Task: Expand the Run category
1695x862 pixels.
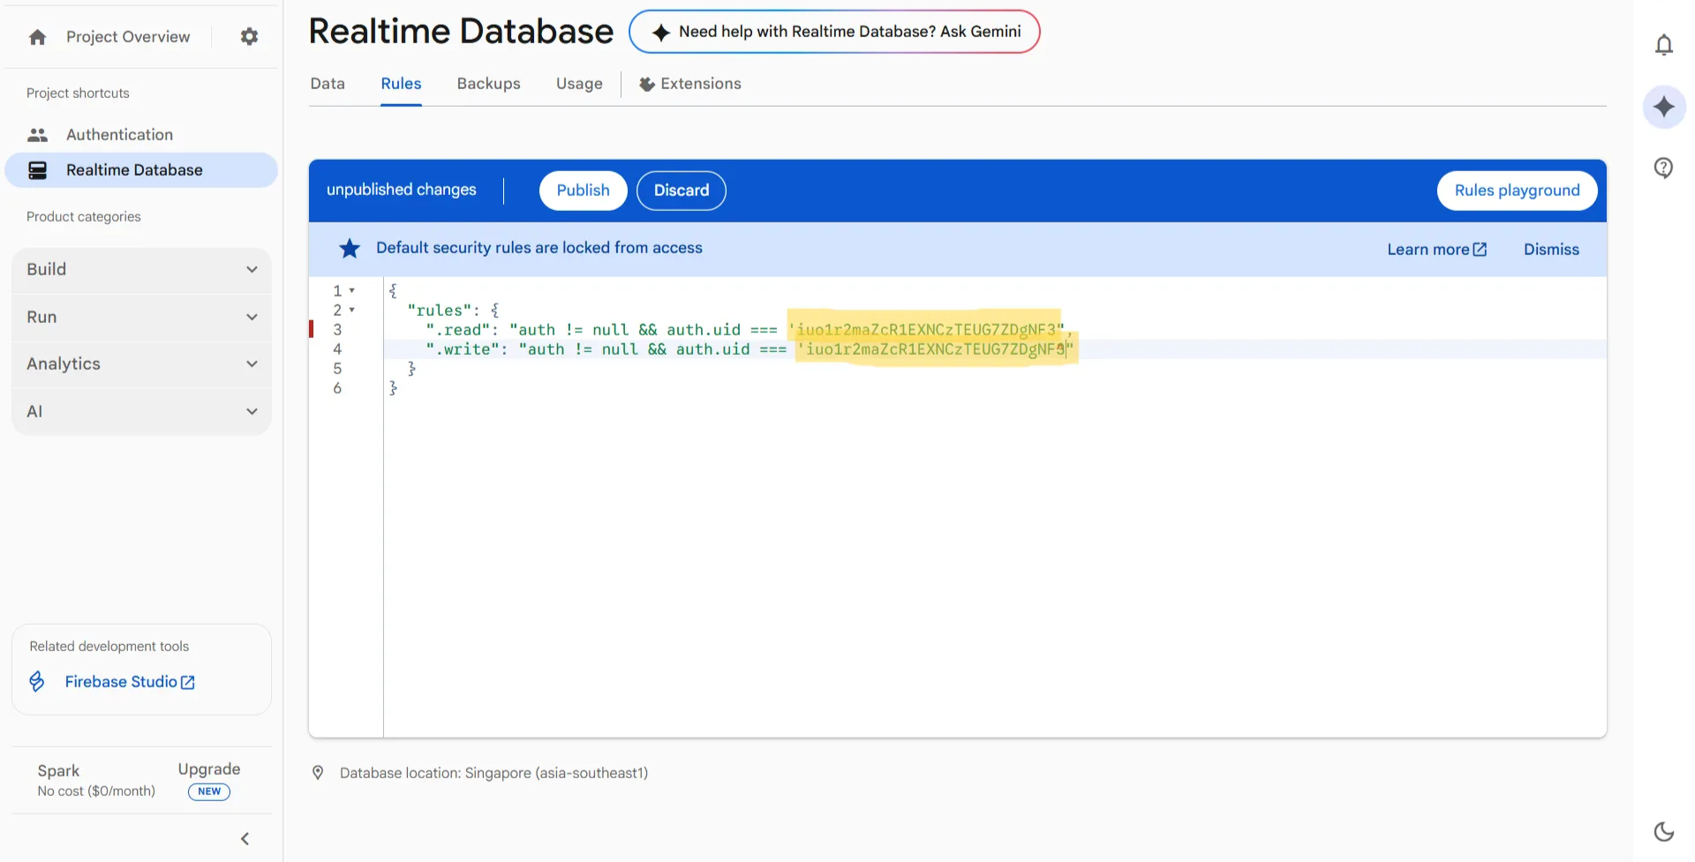Action: pyautogui.click(x=141, y=317)
